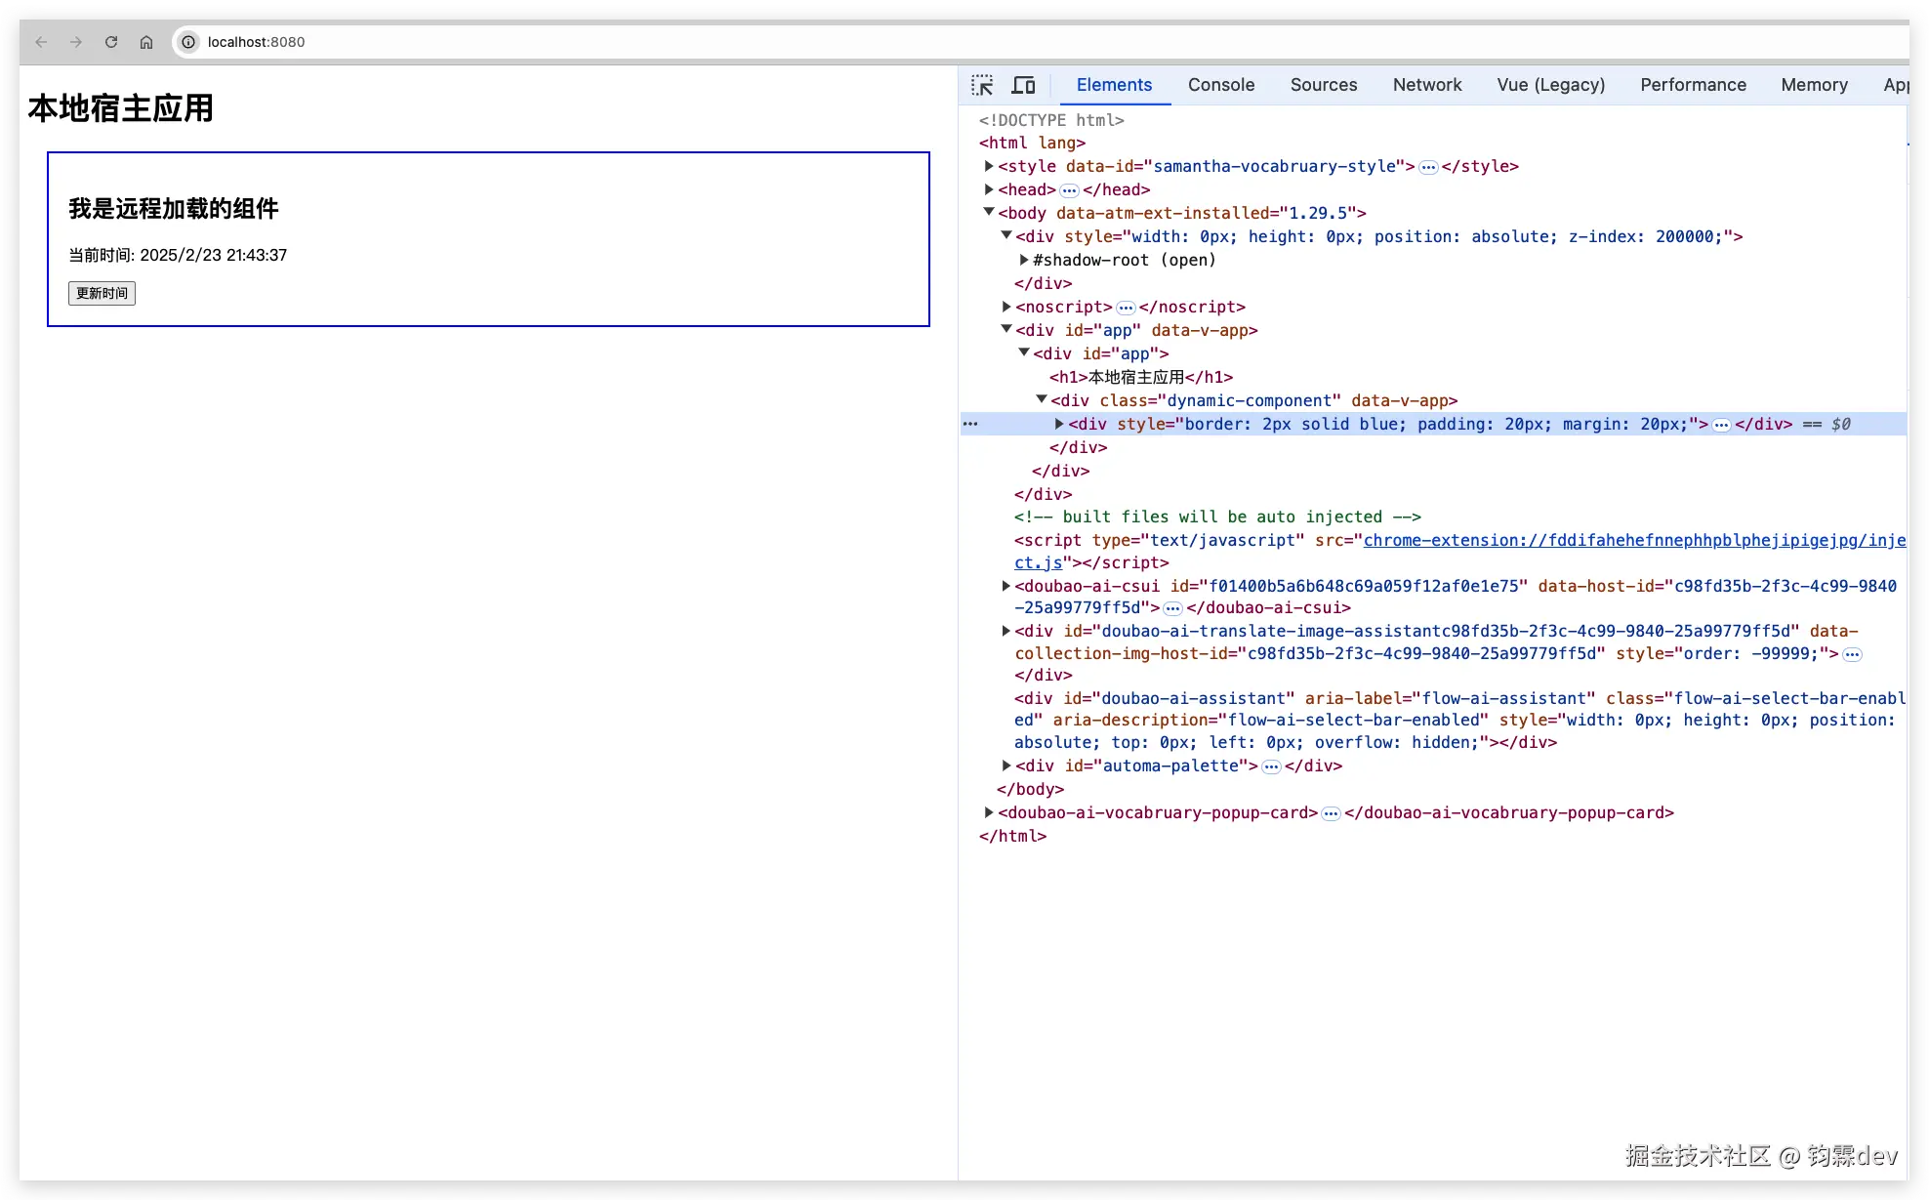Click the three-dot icon beside selected node
This screenshot has height=1200, width=1929.
pyautogui.click(x=970, y=424)
